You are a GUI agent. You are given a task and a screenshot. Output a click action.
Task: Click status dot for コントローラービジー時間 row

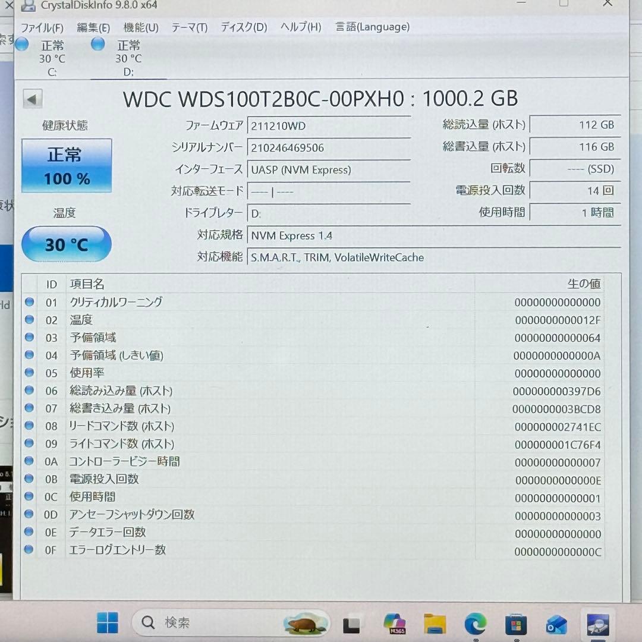(x=29, y=461)
